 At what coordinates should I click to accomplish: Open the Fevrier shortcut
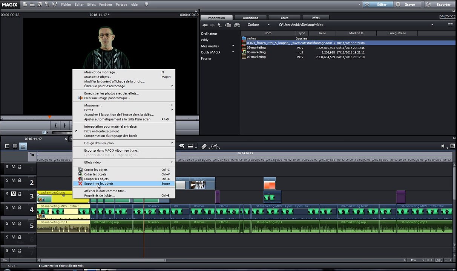(206, 59)
